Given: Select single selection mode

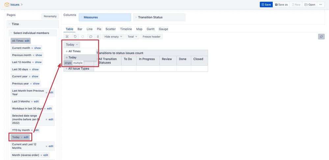Looking at the screenshot, I should pos(68,63).
